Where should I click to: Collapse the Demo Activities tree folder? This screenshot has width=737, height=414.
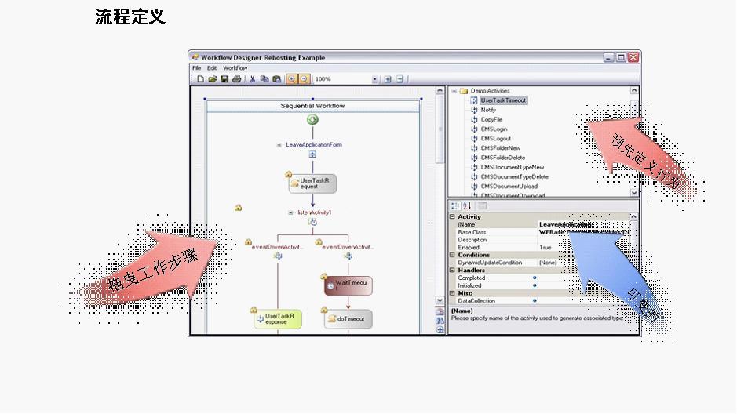(x=454, y=91)
